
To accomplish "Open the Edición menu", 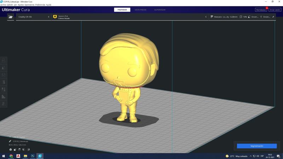I will pyautogui.click(x=10, y=5).
